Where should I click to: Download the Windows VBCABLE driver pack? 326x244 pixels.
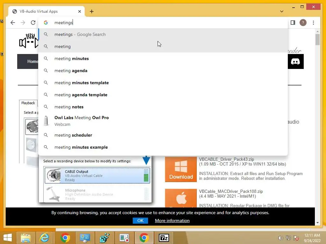click(181, 170)
